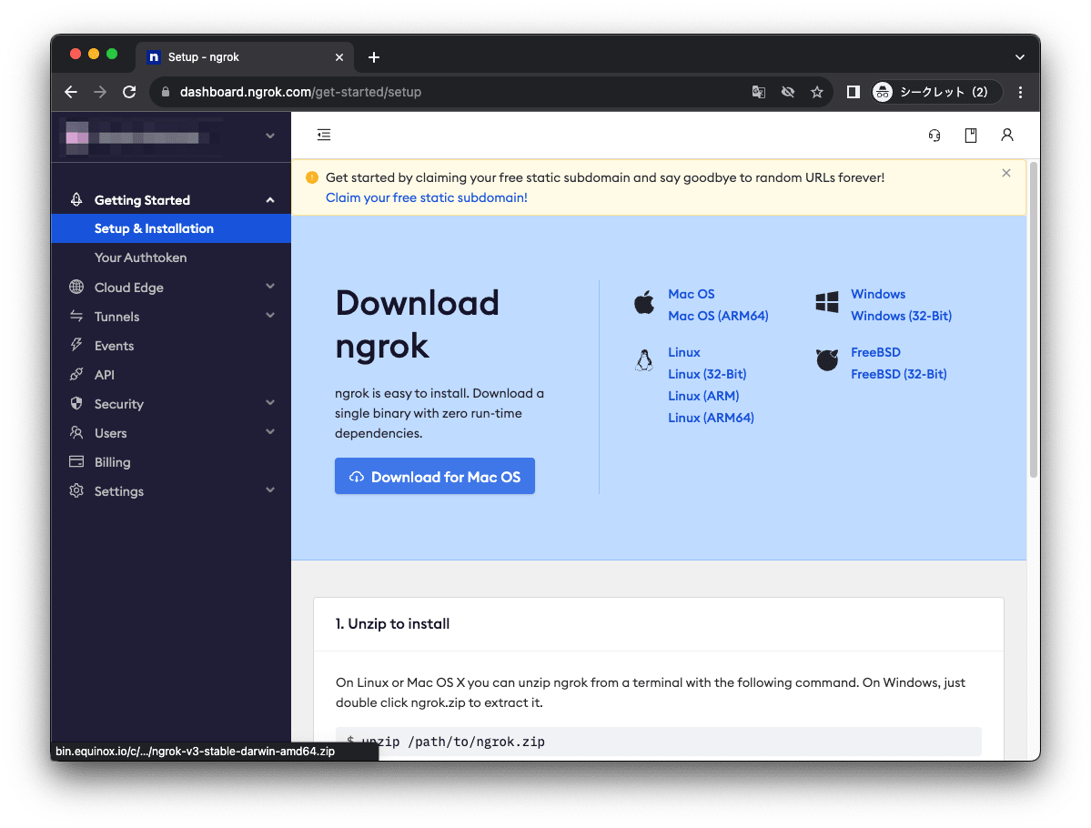This screenshot has width=1091, height=828.
Task: Click the page vertical scrollbar
Action: click(x=1034, y=320)
